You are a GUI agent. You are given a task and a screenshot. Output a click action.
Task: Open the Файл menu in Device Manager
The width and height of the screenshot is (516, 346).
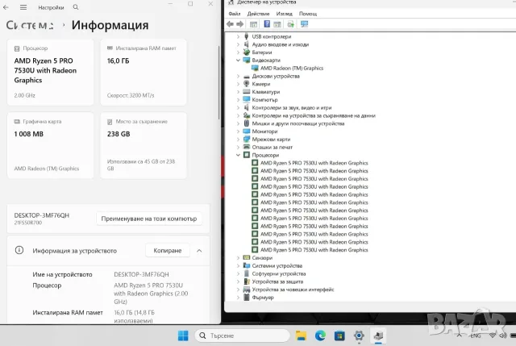(x=235, y=14)
